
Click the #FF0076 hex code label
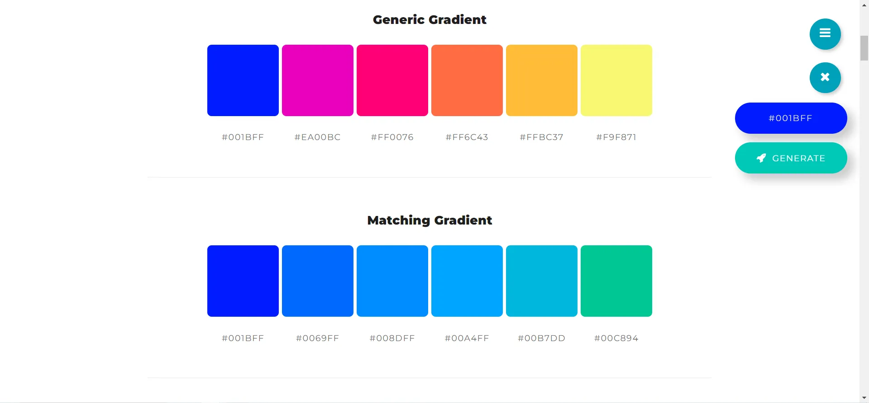pos(392,137)
